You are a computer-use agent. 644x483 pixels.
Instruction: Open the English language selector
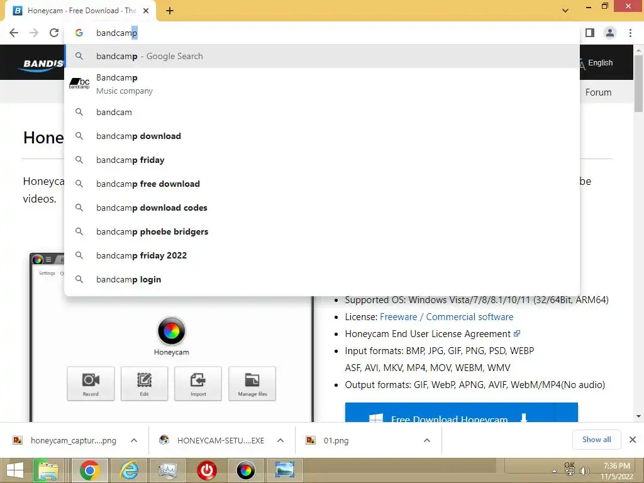point(597,63)
